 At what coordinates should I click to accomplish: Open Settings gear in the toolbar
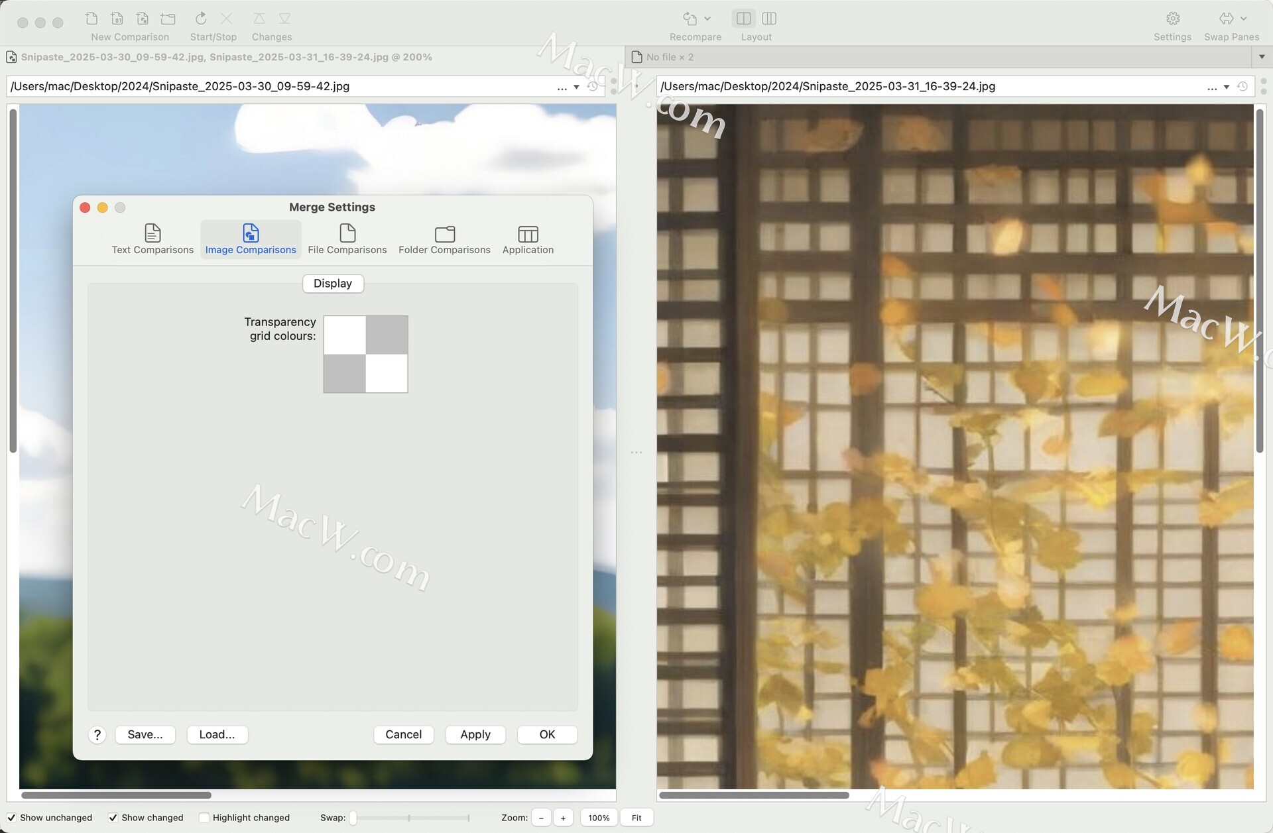pyautogui.click(x=1173, y=19)
